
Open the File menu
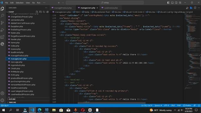pyautogui.click(x=6, y=3)
